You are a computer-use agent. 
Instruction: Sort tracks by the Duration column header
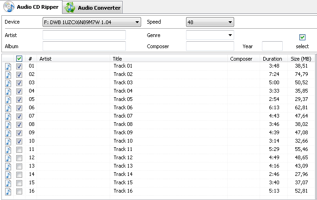(x=273, y=59)
